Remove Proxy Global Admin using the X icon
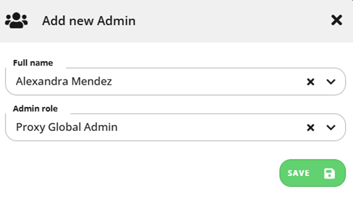Screen dimensions: 353x203 [311, 127]
